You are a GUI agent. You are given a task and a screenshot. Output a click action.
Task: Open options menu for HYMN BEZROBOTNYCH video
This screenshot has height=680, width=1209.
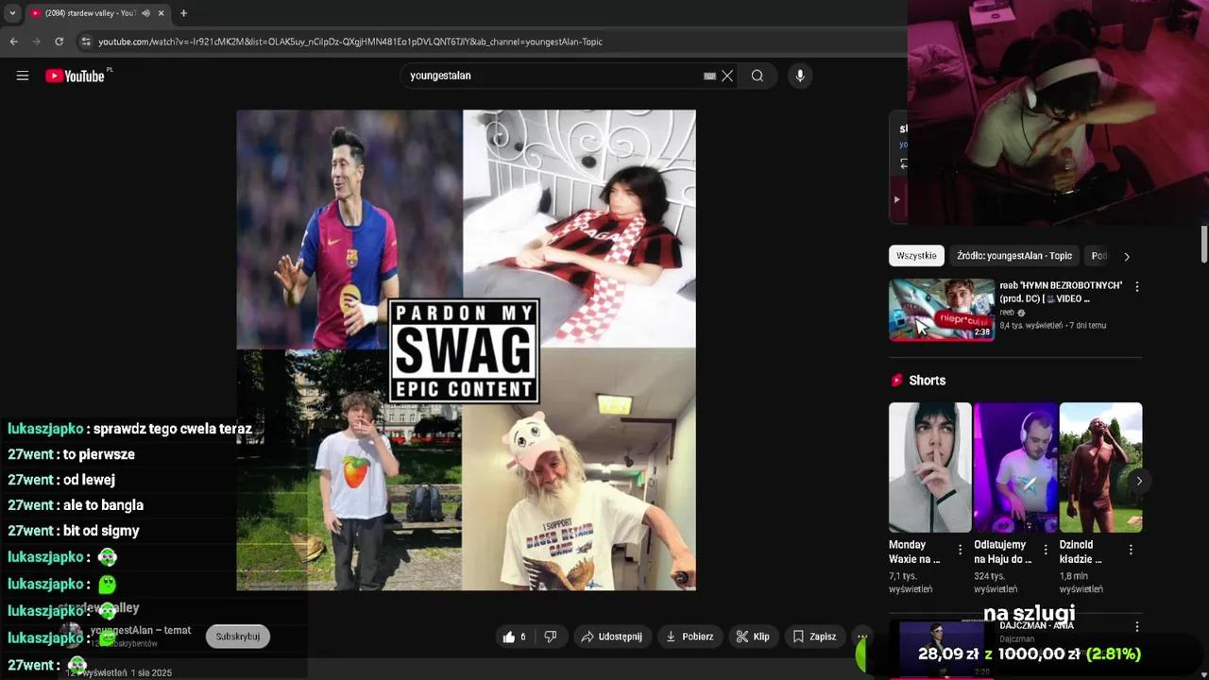pos(1136,286)
